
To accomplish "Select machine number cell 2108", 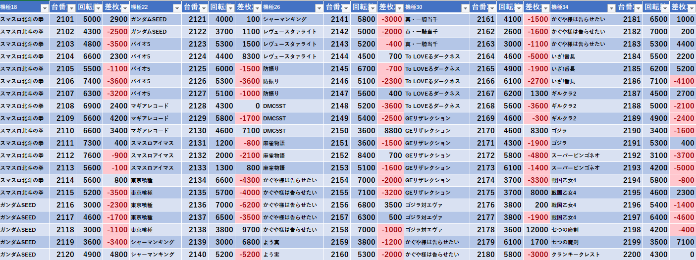I will pos(63,106).
